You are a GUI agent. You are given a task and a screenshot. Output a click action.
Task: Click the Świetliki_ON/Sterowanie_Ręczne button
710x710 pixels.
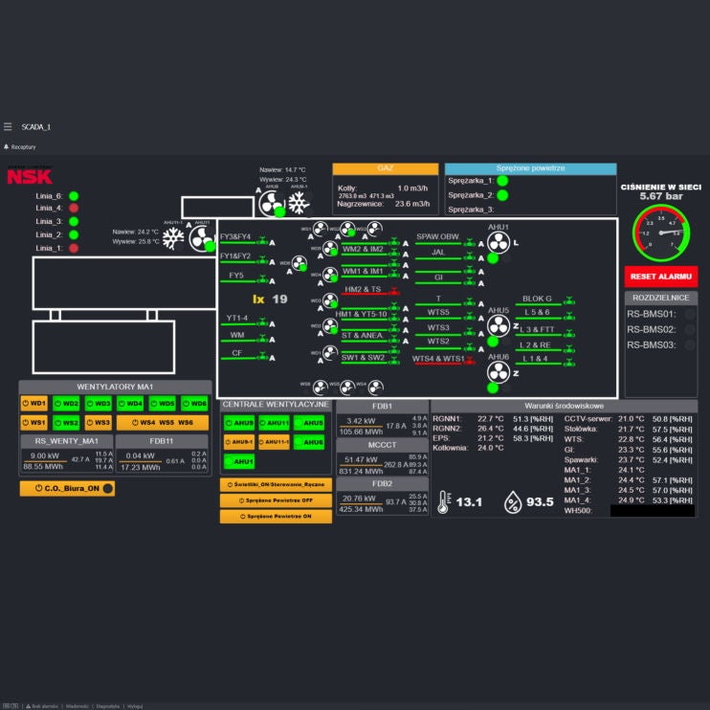[276, 485]
